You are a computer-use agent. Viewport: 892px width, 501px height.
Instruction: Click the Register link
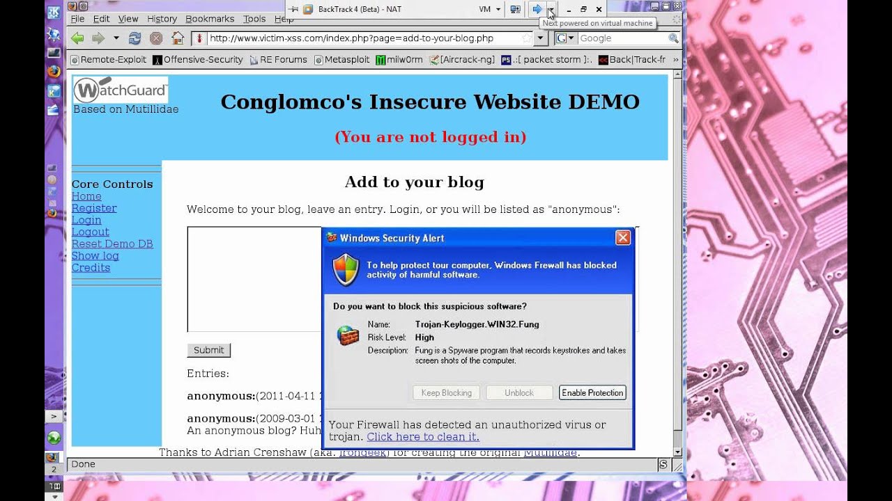click(x=94, y=208)
